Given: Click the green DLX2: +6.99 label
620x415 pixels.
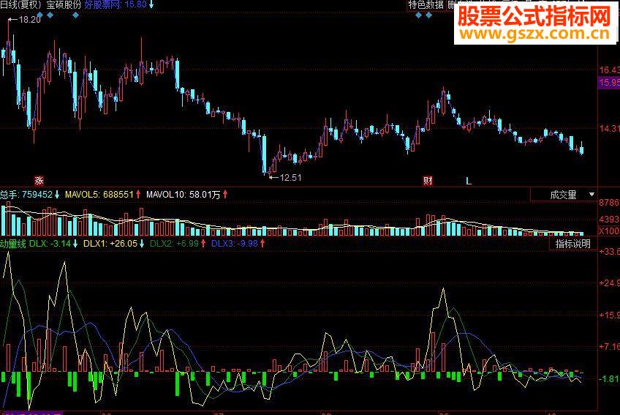Looking at the screenshot, I should (x=174, y=244).
